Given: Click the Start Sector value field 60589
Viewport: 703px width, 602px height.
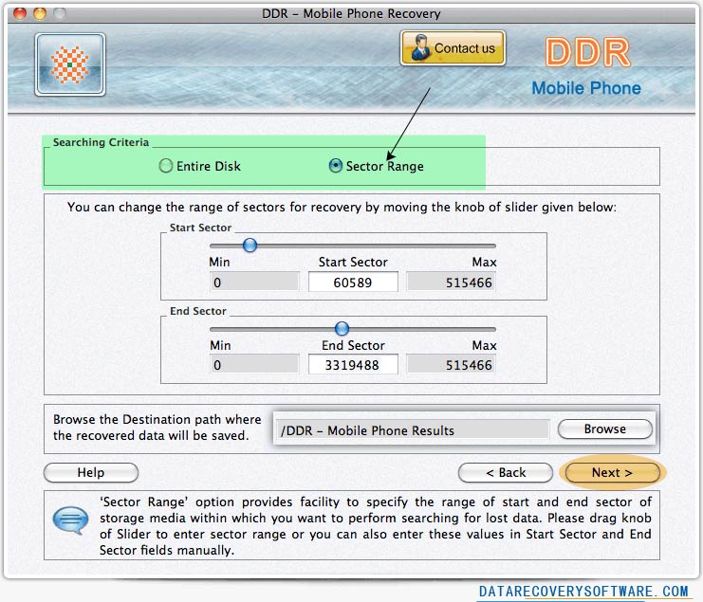Looking at the screenshot, I should pyautogui.click(x=353, y=283).
